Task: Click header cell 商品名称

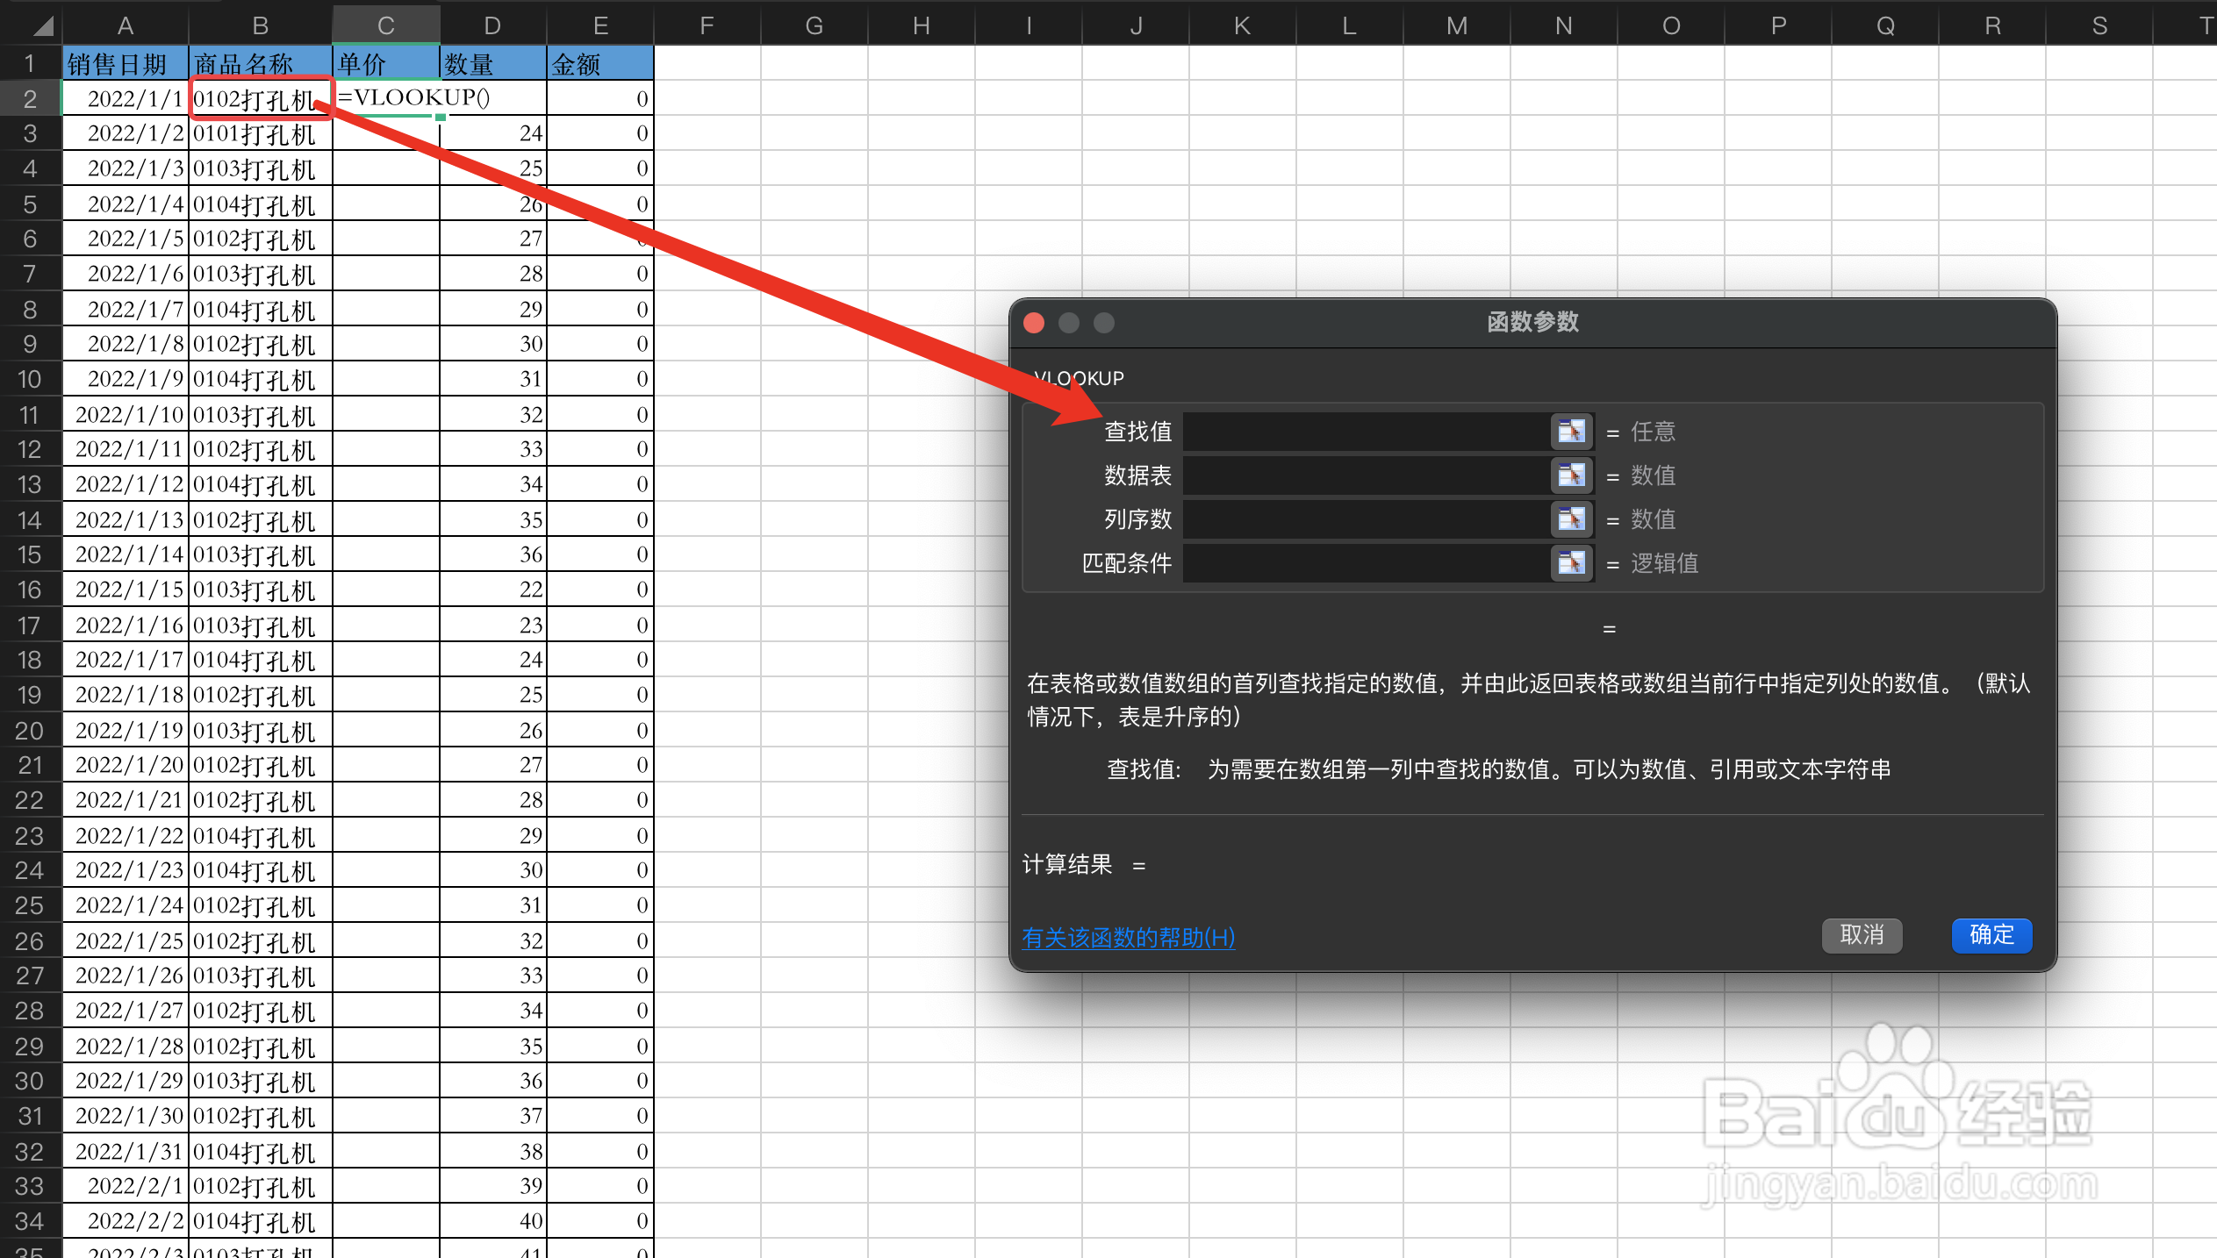Action: 261,63
